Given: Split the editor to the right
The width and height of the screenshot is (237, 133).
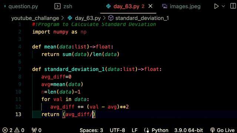Looking at the screenshot, I should click(x=233, y=6).
